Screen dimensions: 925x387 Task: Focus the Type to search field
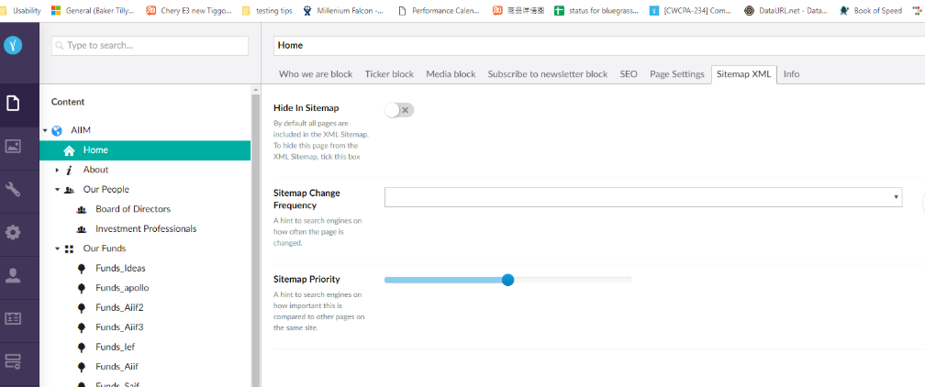coord(150,46)
